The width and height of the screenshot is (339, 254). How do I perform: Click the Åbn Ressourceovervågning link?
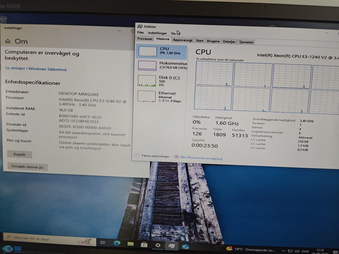[201, 158]
